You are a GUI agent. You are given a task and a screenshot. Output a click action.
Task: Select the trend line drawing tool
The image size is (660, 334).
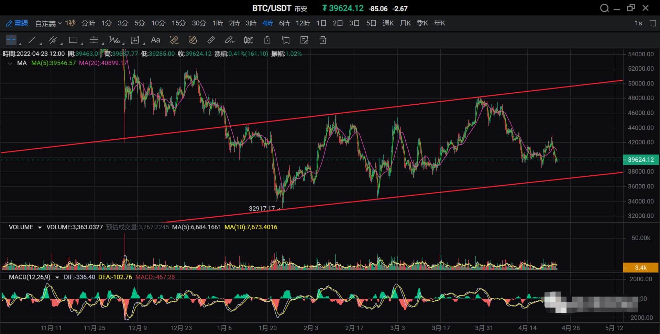pyautogui.click(x=32, y=40)
